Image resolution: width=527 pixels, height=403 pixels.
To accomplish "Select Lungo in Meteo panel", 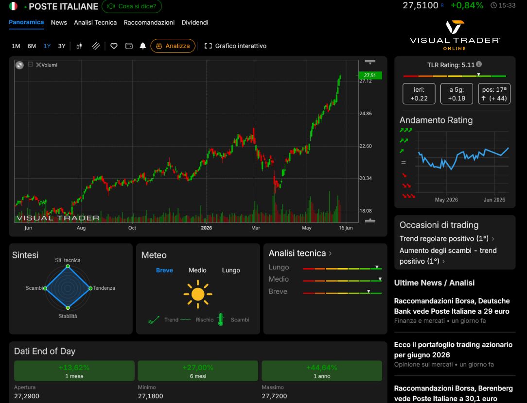I will pyautogui.click(x=231, y=270).
